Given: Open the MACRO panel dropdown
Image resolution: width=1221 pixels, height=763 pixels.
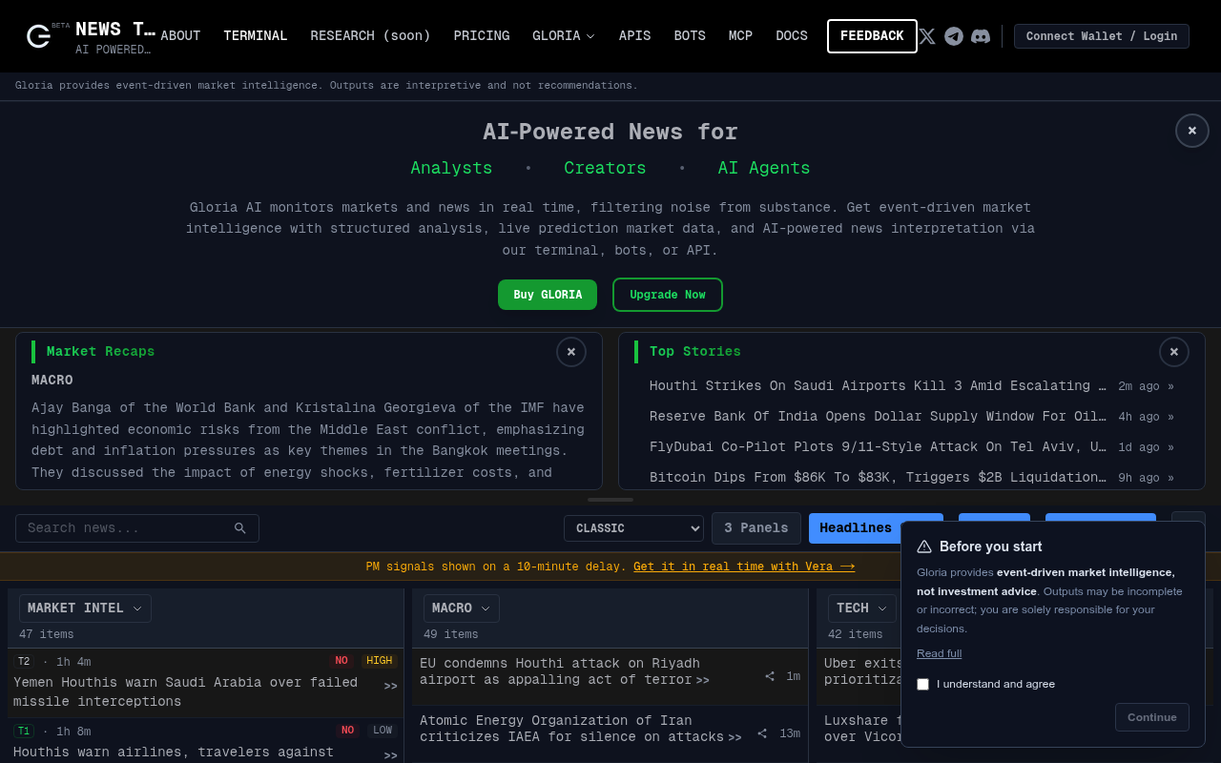Looking at the screenshot, I should pyautogui.click(x=461, y=608).
